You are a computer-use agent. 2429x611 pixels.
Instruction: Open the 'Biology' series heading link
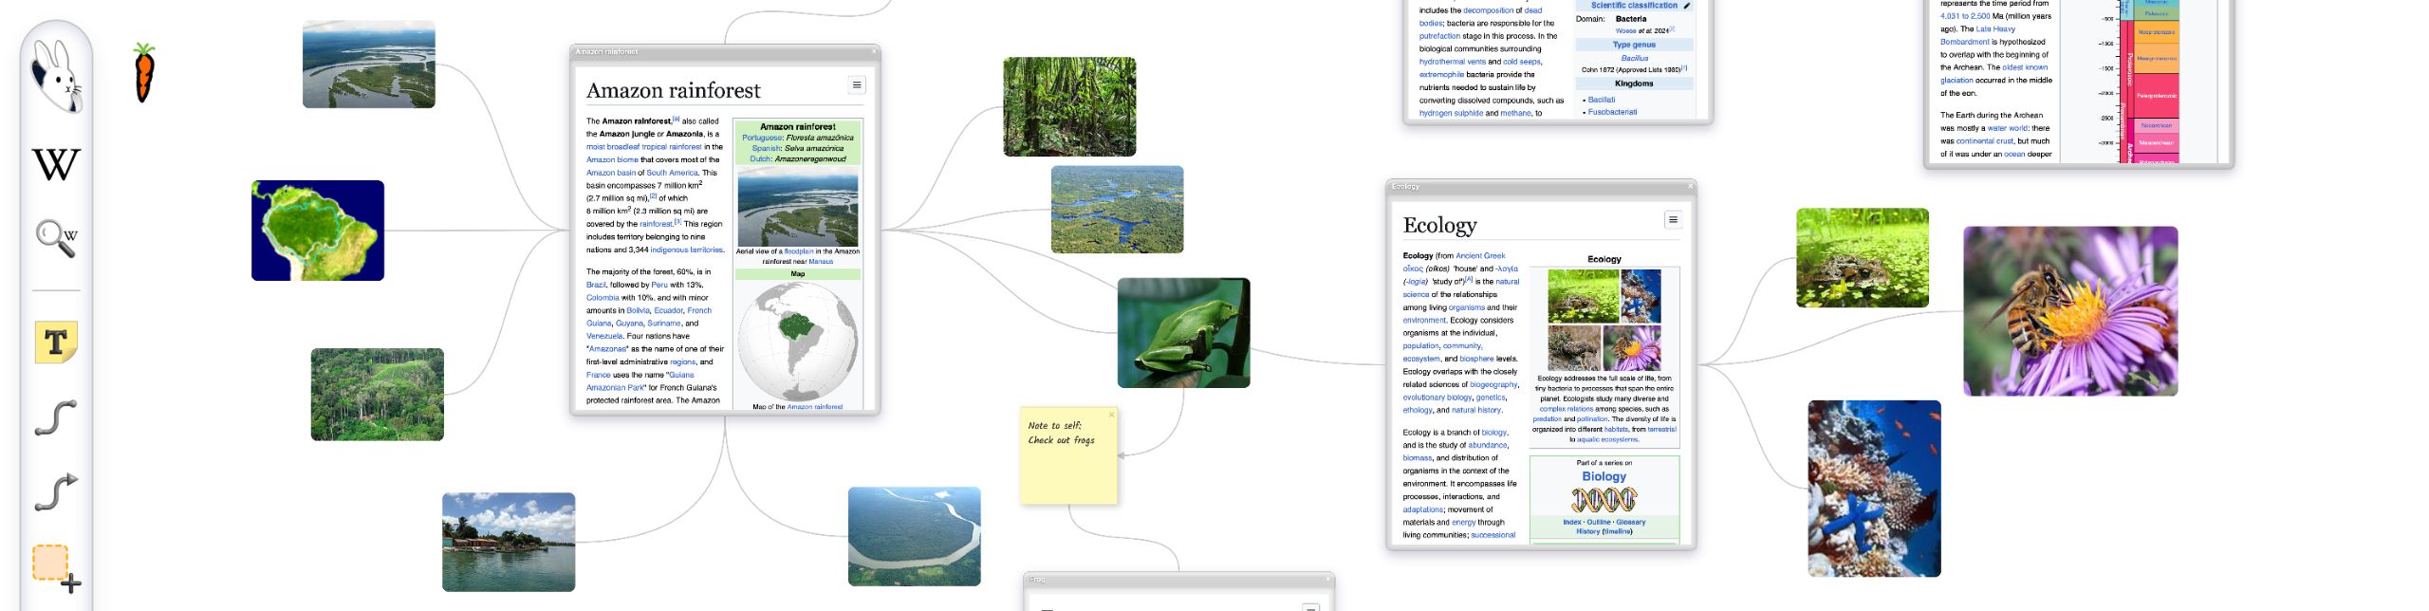click(x=1604, y=476)
